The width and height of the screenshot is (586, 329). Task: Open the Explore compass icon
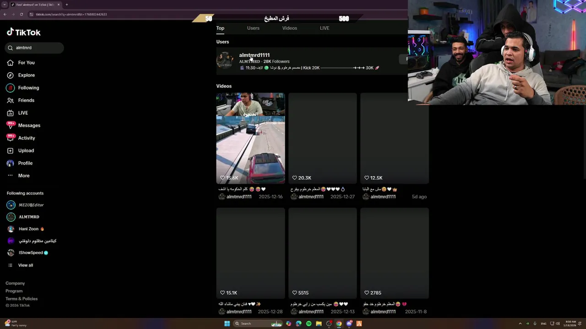click(x=10, y=75)
